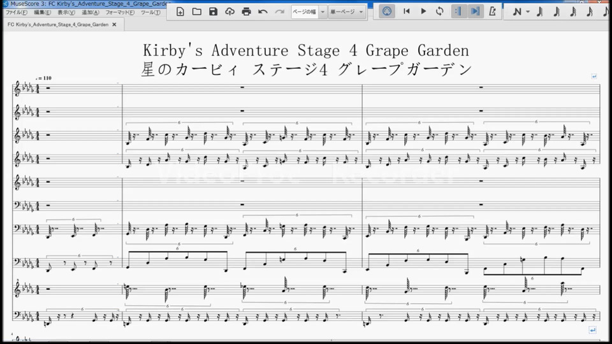The width and height of the screenshot is (612, 344).
Task: Click system break marker at bottom right
Action: pyautogui.click(x=592, y=330)
